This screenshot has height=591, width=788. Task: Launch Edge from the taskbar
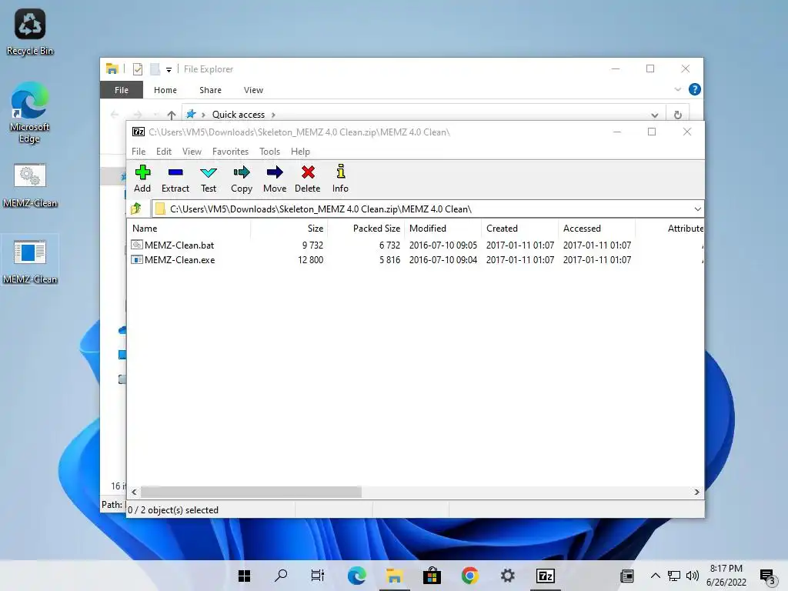click(x=357, y=576)
